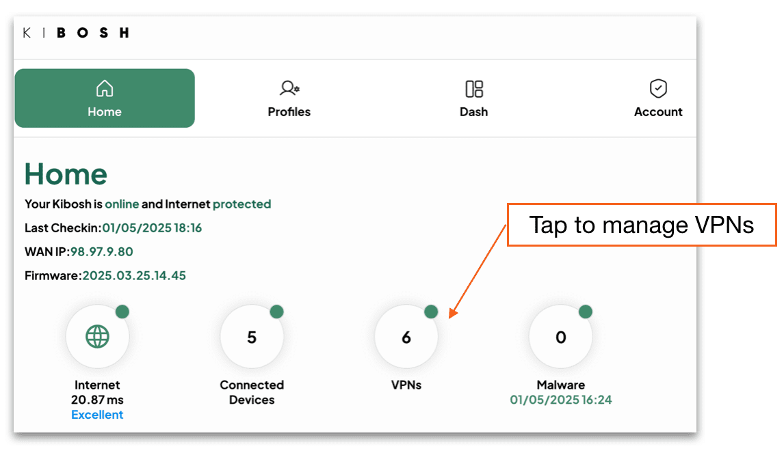Switch to the Profiles tab
Screen dimensions: 784x455
289,98
